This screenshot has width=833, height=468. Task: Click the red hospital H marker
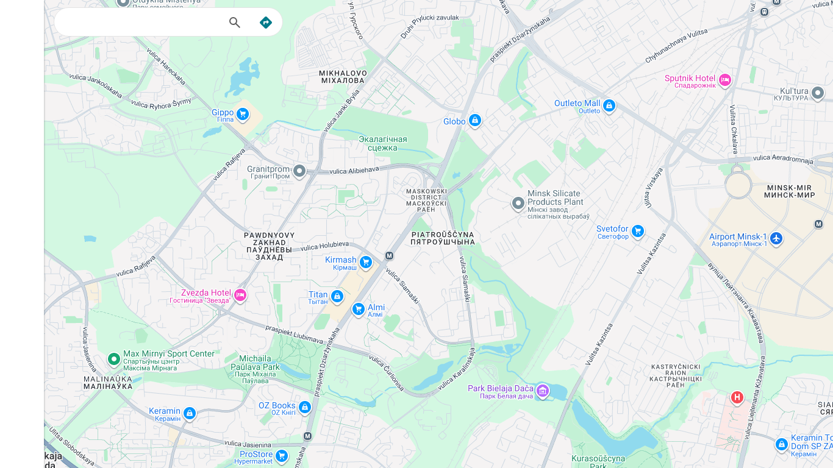(737, 398)
